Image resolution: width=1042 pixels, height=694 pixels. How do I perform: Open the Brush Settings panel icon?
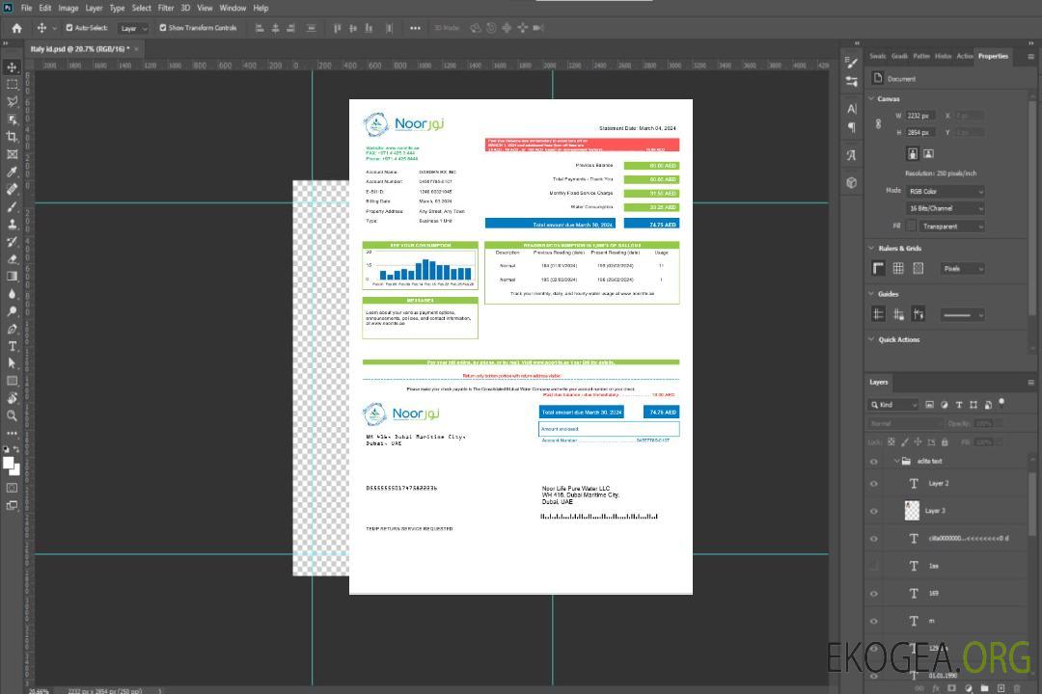coord(852,63)
